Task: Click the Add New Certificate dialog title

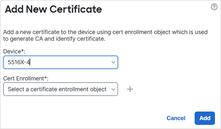Action: tap(53, 10)
